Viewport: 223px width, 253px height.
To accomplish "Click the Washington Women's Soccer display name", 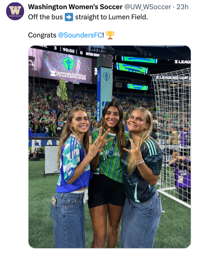I will click(x=75, y=7).
